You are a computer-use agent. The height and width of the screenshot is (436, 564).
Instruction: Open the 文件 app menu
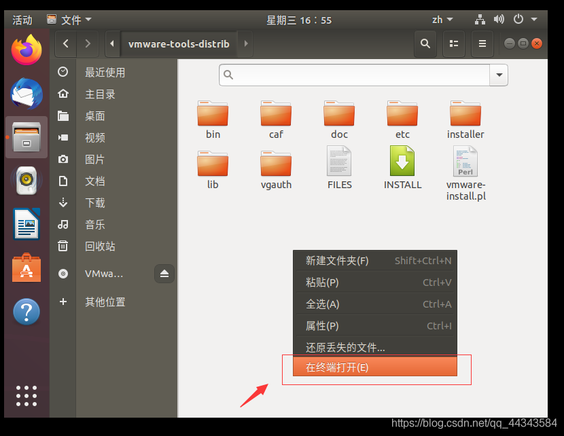coord(69,20)
